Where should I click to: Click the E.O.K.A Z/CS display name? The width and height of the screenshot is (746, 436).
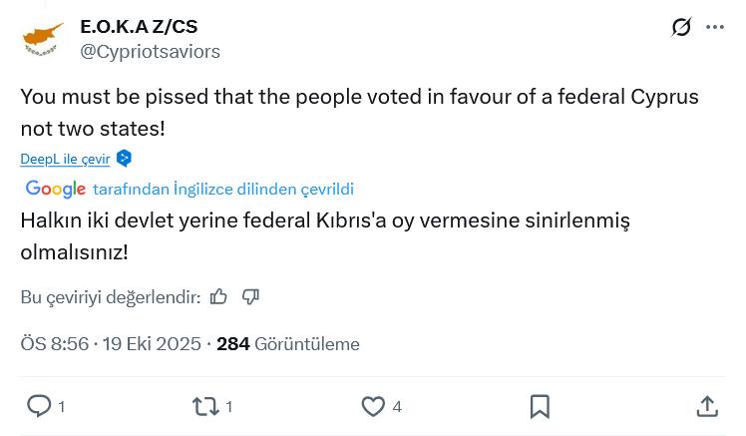[x=139, y=26]
